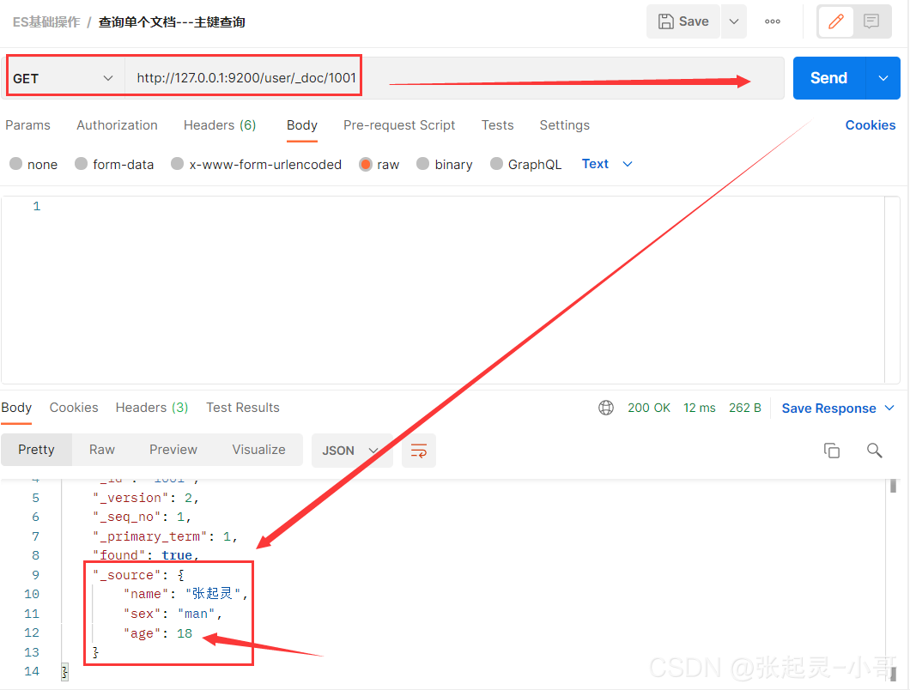Search the response with magnifier icon

click(875, 451)
